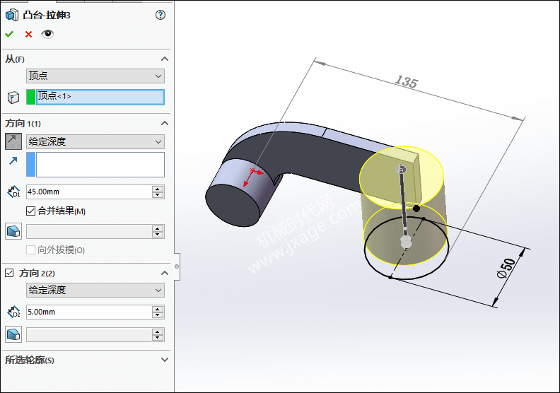Expand the 所选轮廓(S) section
Image resolution: width=560 pixels, height=393 pixels.
[x=165, y=360]
